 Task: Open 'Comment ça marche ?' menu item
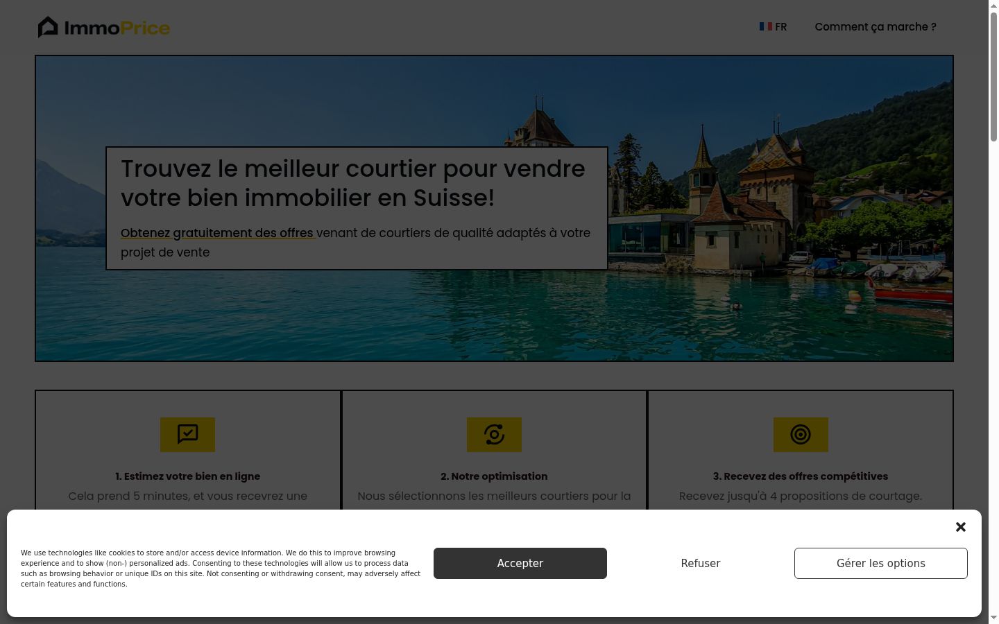click(x=876, y=27)
